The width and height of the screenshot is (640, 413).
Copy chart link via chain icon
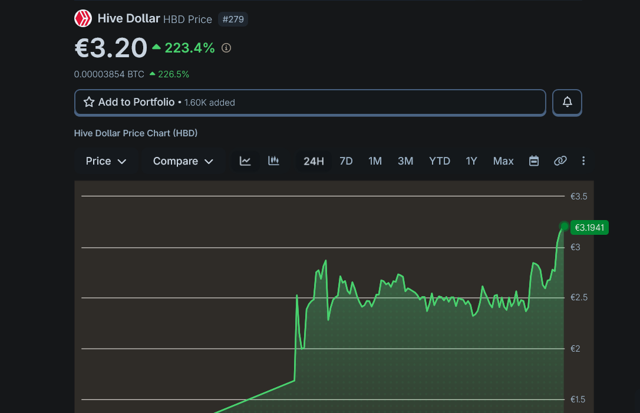560,161
